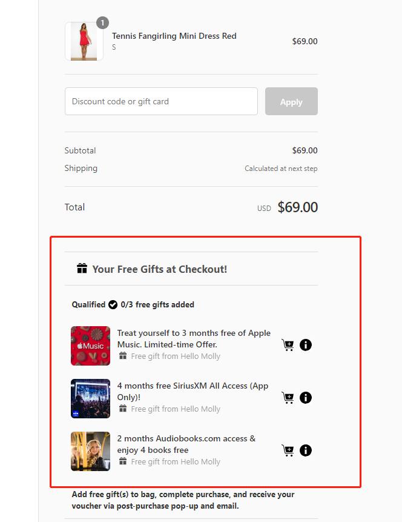Focus the Discount code or gift card field
The height and width of the screenshot is (522, 402).
pos(161,101)
